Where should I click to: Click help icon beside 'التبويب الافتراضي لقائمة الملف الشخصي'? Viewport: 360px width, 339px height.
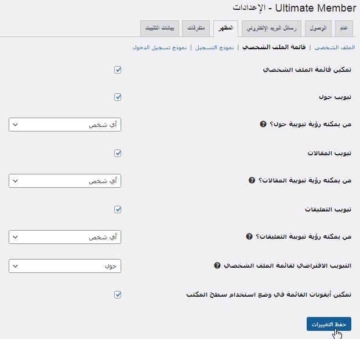click(217, 265)
